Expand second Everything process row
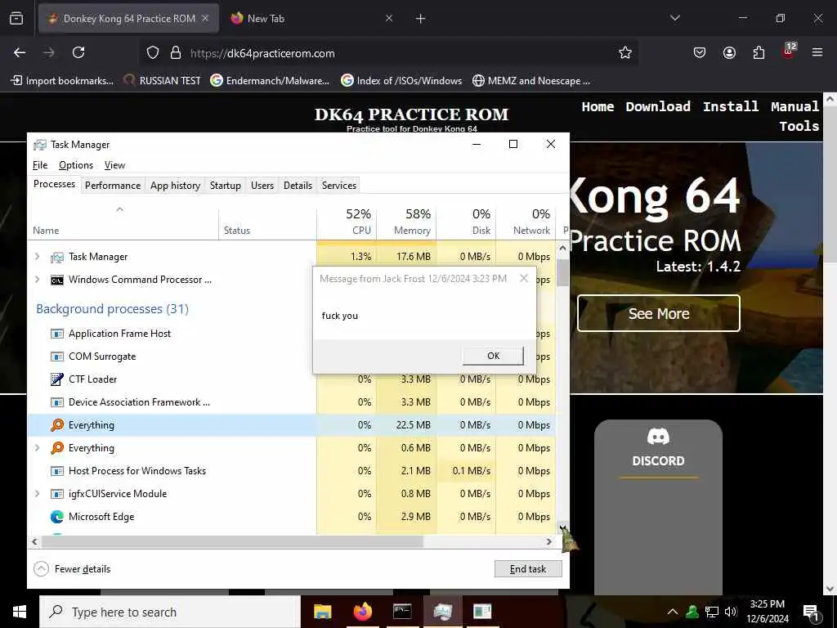This screenshot has height=628, width=837. 37,447
